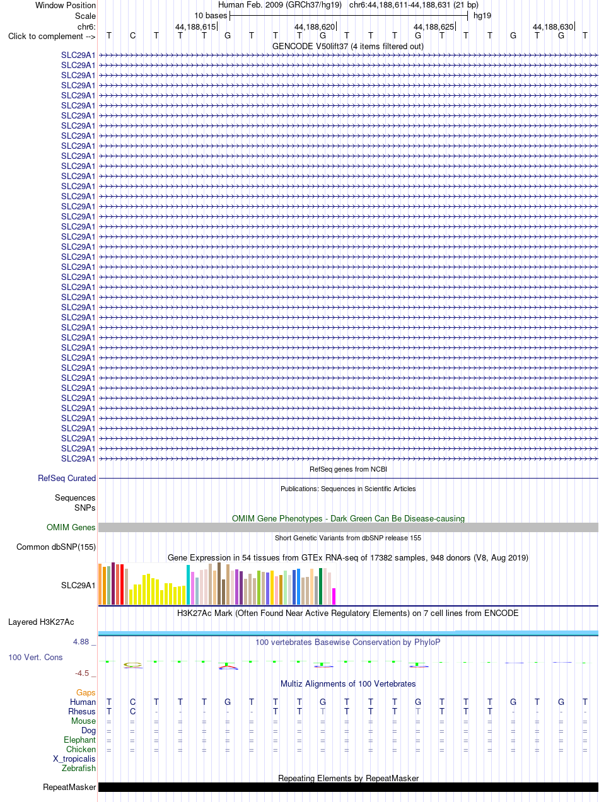
Task: Click the C base in the complement row
Action: tap(132, 36)
